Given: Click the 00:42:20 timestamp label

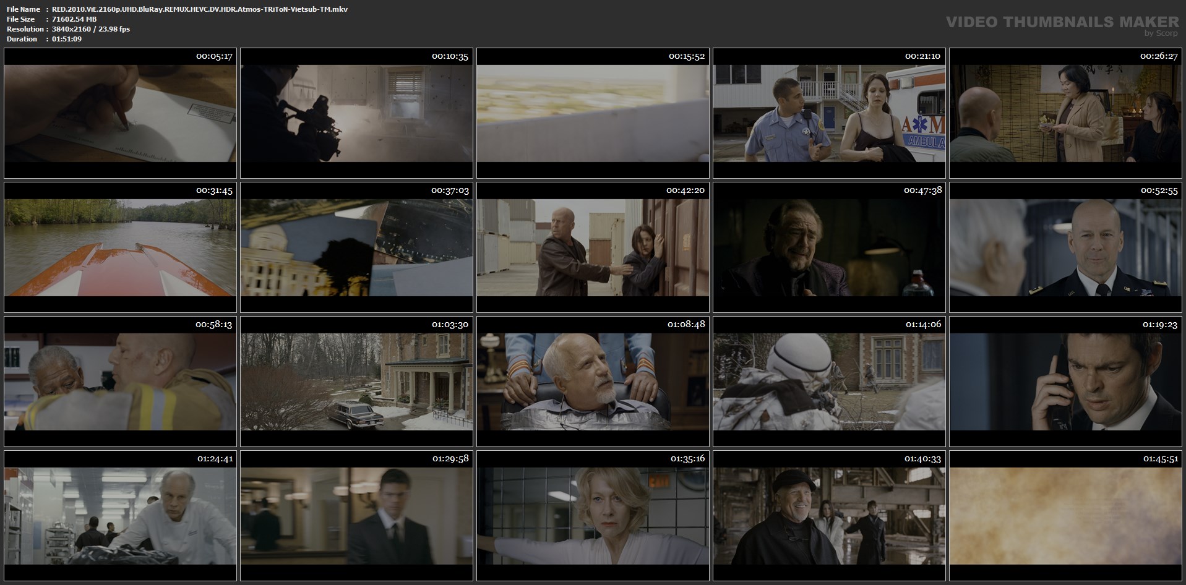Looking at the screenshot, I should click(686, 190).
